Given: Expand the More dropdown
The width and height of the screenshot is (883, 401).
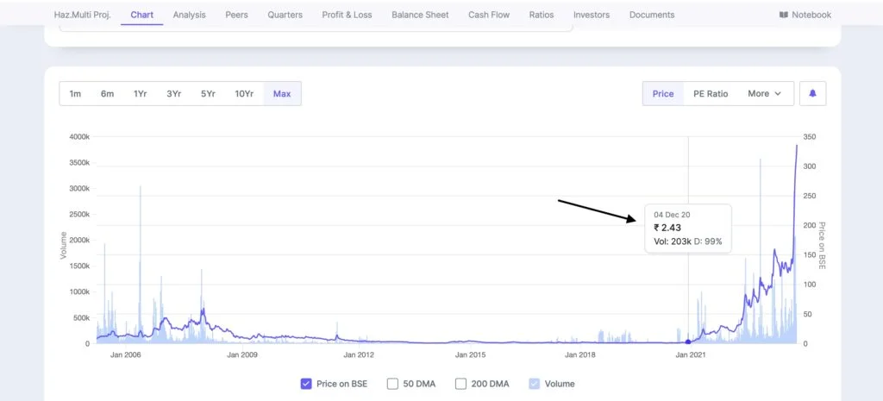Looking at the screenshot, I should (x=764, y=93).
